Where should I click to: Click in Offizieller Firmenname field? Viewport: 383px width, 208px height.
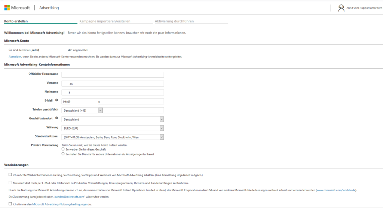point(113,74)
